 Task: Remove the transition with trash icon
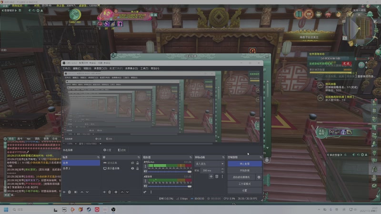(x=217, y=176)
